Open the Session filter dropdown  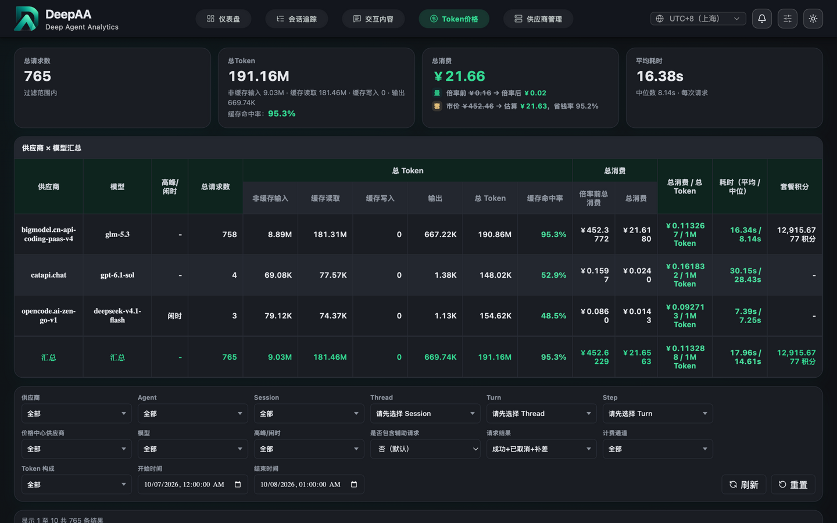coord(309,414)
